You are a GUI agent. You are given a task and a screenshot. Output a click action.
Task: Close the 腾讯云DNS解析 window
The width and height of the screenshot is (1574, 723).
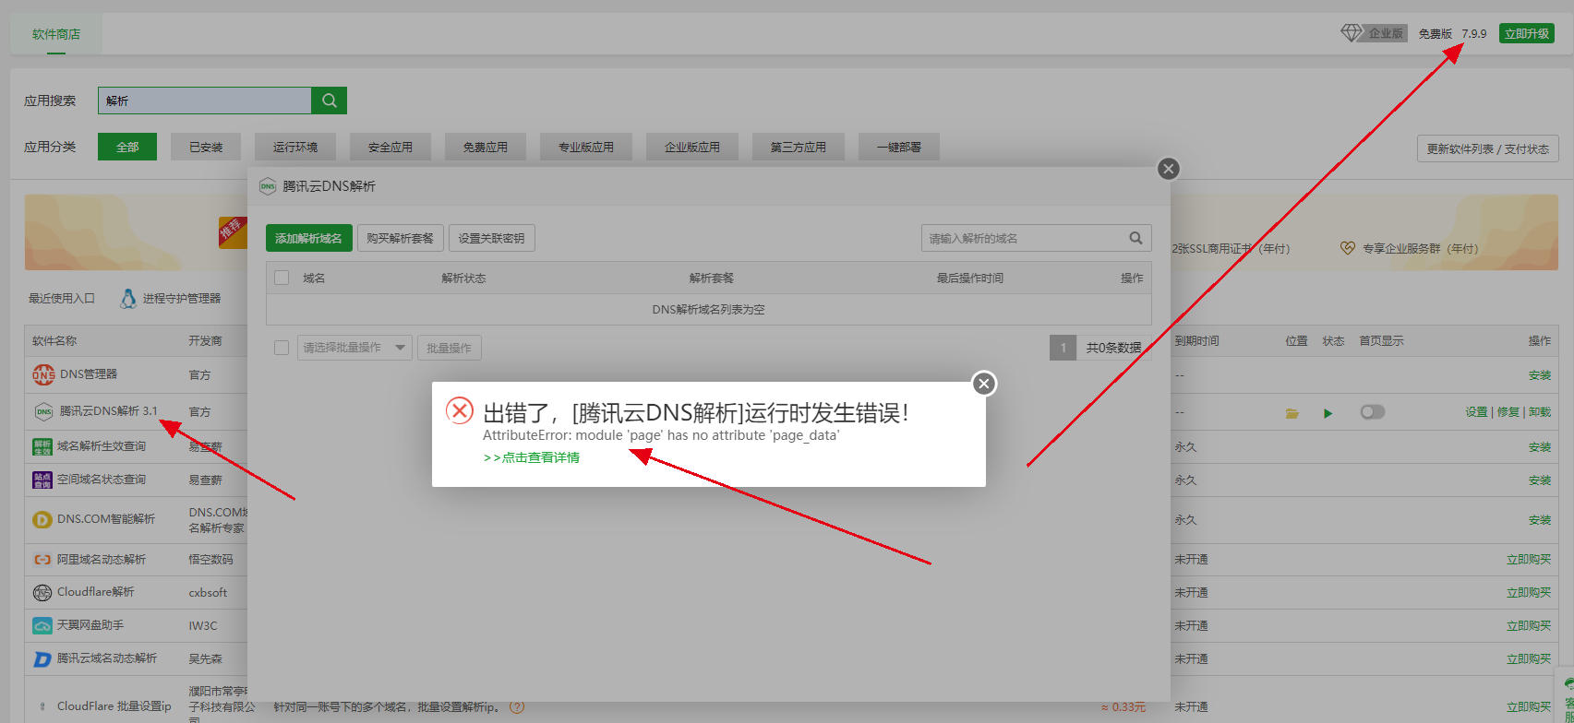point(1169,168)
